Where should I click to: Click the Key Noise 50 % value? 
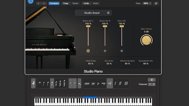pyautogui.click(x=109, y=64)
